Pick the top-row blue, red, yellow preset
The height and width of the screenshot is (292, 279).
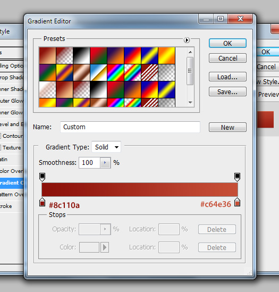pos(132,55)
